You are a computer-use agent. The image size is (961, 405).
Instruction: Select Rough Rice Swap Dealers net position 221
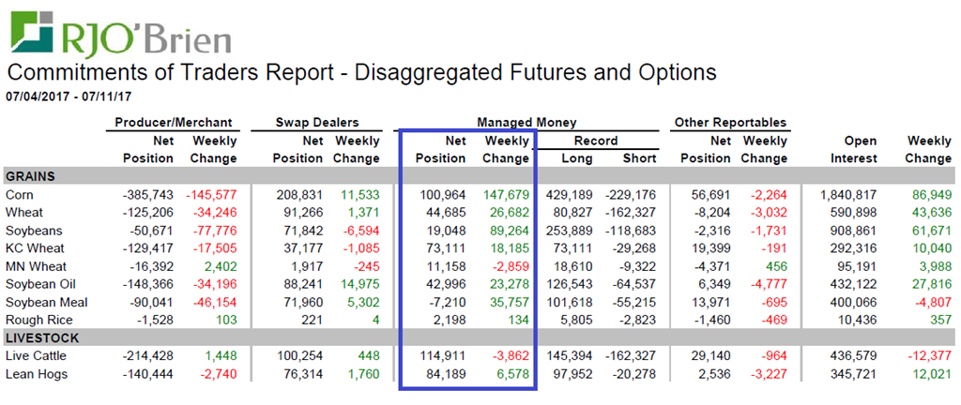[x=311, y=320]
